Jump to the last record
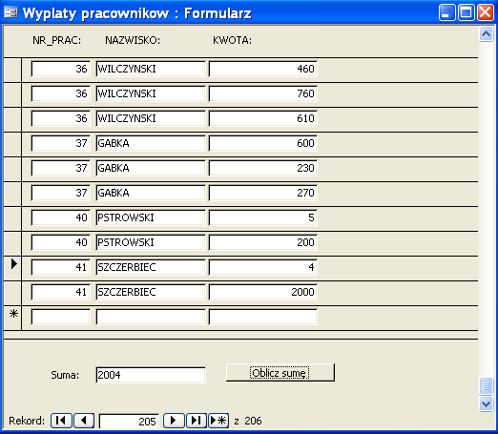 (x=197, y=421)
